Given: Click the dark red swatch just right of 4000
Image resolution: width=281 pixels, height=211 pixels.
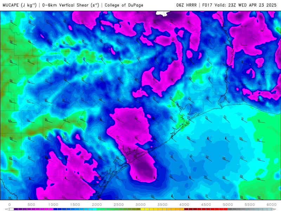Looking at the screenshot, I should [x=187, y=209].
